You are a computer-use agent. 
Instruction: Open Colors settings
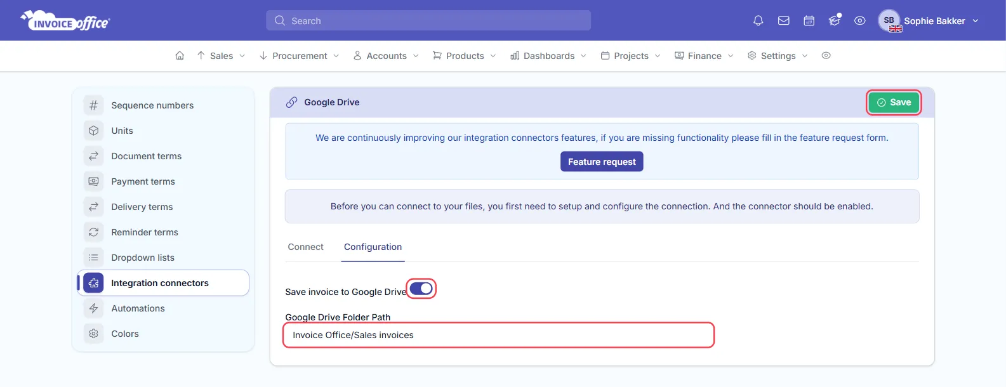coord(163,334)
